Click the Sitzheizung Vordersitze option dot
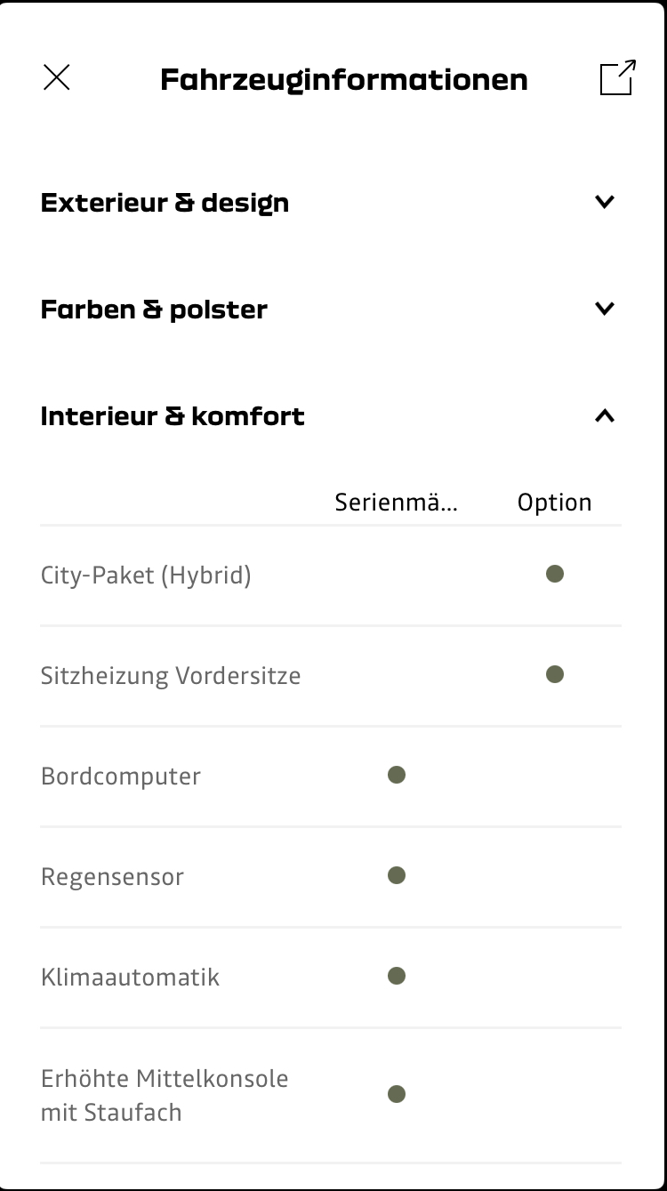The height and width of the screenshot is (1191, 667). click(555, 675)
